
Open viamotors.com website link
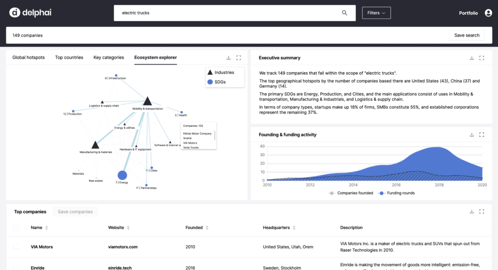tap(123, 247)
